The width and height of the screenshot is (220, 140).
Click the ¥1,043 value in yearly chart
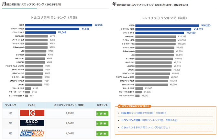click(x=145, y=96)
